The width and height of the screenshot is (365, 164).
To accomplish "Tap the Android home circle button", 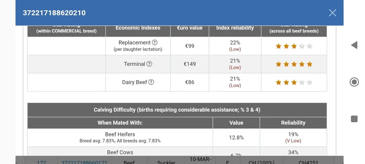I will click(x=354, y=82).
